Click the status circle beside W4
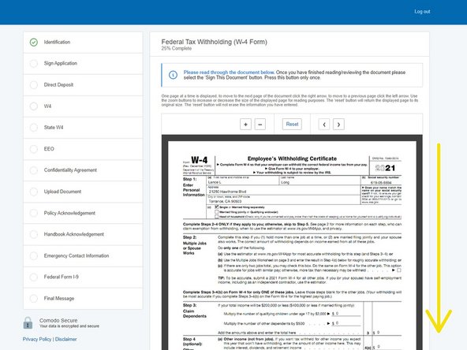This screenshot has height=350, width=467. point(34,106)
